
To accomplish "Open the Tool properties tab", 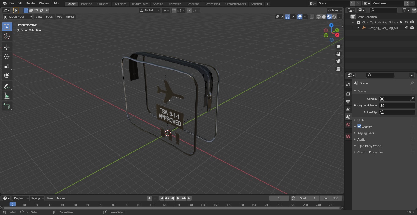I will tap(348, 84).
